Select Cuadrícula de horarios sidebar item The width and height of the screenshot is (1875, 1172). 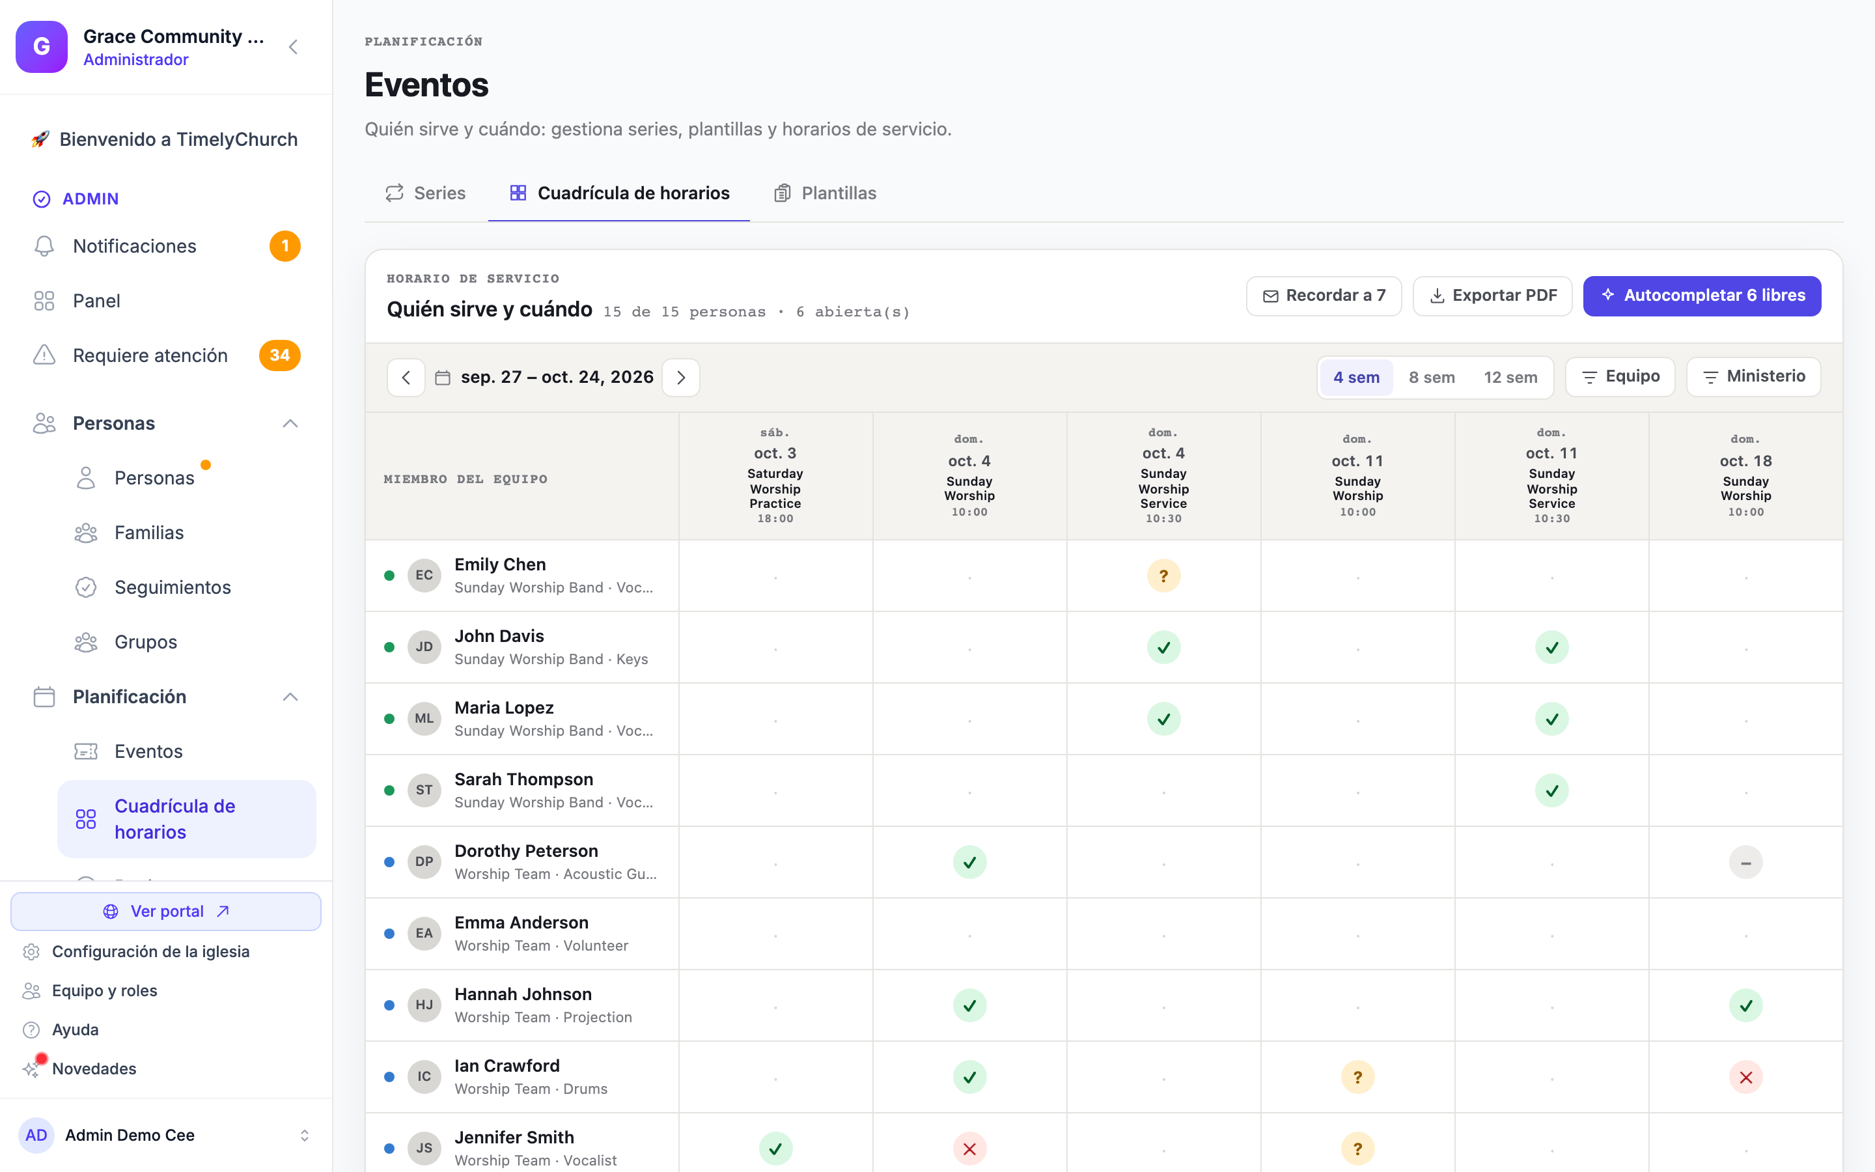coord(187,818)
